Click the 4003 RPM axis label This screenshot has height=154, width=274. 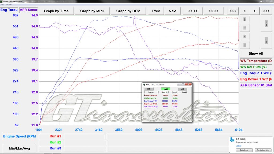[x=139, y=130]
